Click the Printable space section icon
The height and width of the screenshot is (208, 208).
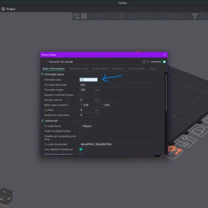pyautogui.click(x=43, y=74)
